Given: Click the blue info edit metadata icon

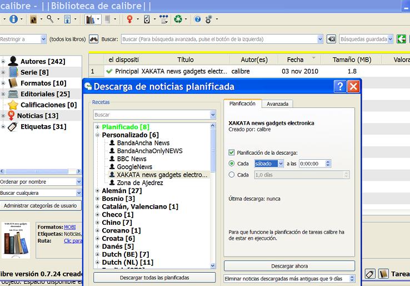Looking at the screenshot, I should coord(13,19).
